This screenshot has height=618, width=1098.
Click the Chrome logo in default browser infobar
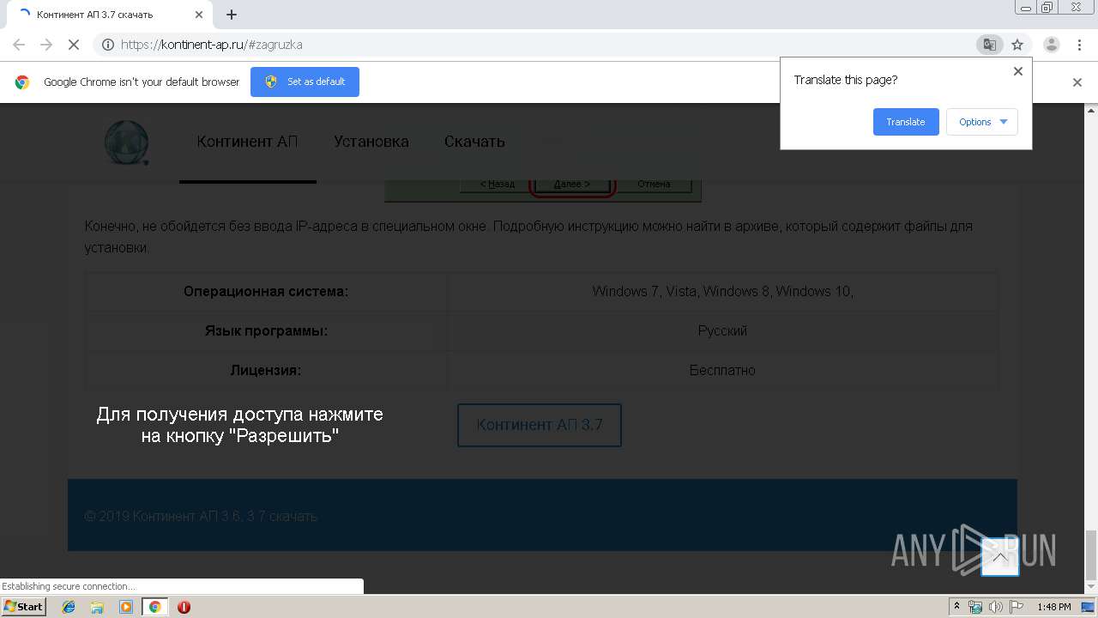click(x=22, y=82)
